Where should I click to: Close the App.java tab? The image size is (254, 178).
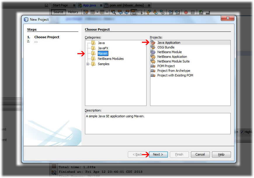coord(101,6)
